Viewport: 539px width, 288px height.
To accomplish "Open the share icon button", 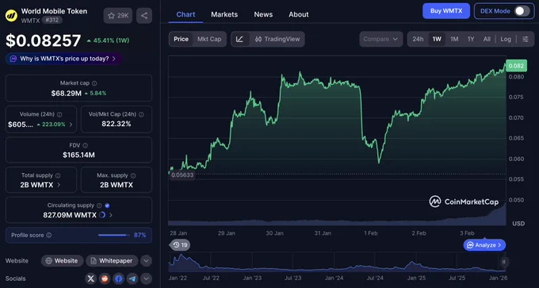I will (144, 16).
